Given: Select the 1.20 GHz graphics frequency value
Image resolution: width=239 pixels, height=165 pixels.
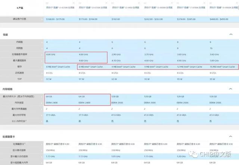Looking at the screenshot, I should [181, 156].
